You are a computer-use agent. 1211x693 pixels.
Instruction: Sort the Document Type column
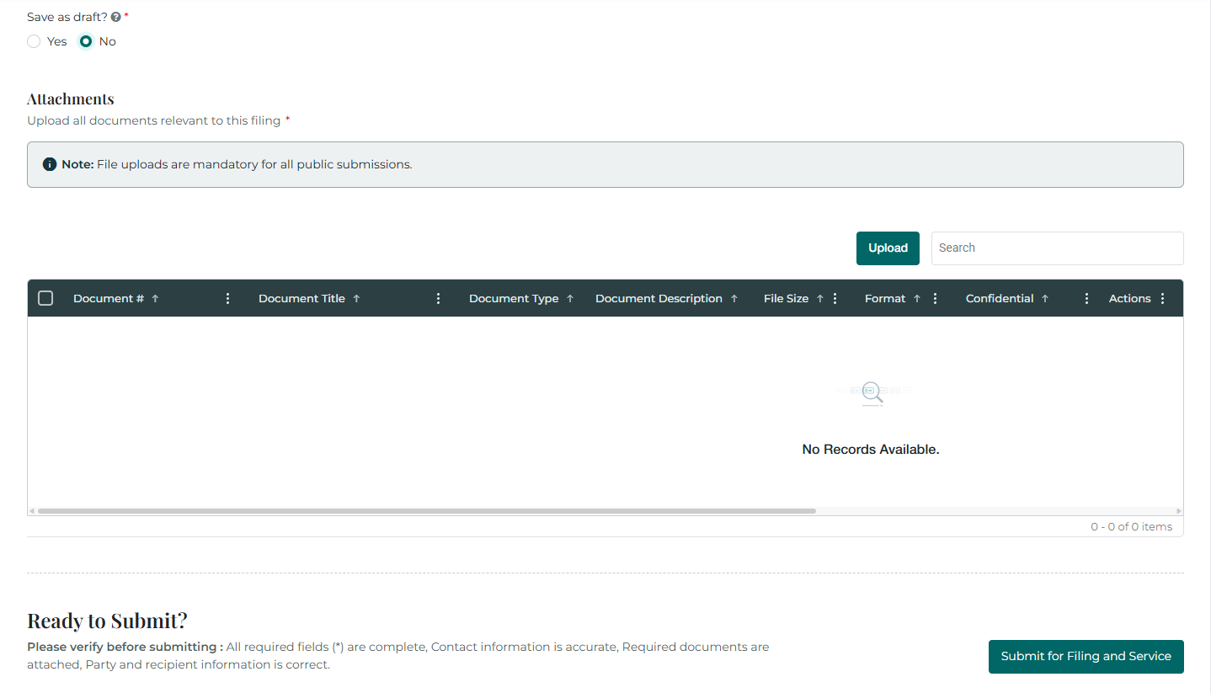click(x=571, y=297)
